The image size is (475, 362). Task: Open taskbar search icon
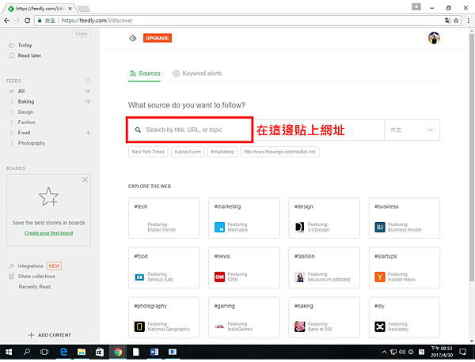[x=27, y=352]
